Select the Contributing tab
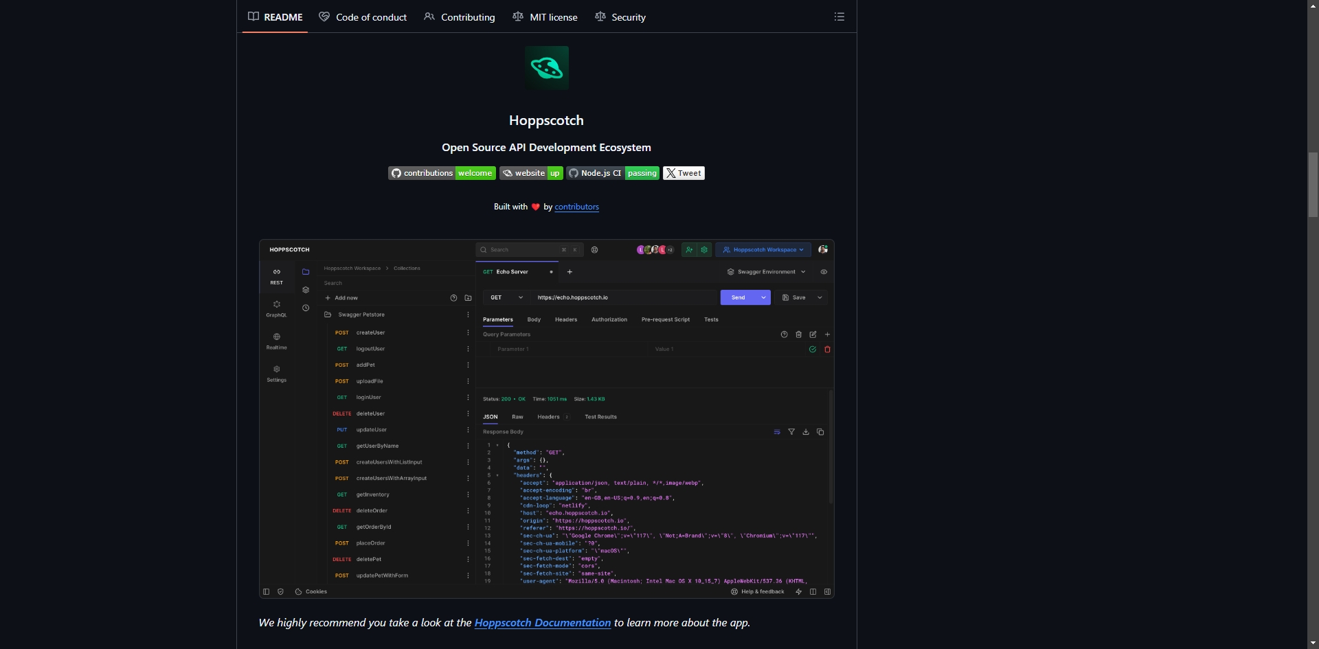 459,17
